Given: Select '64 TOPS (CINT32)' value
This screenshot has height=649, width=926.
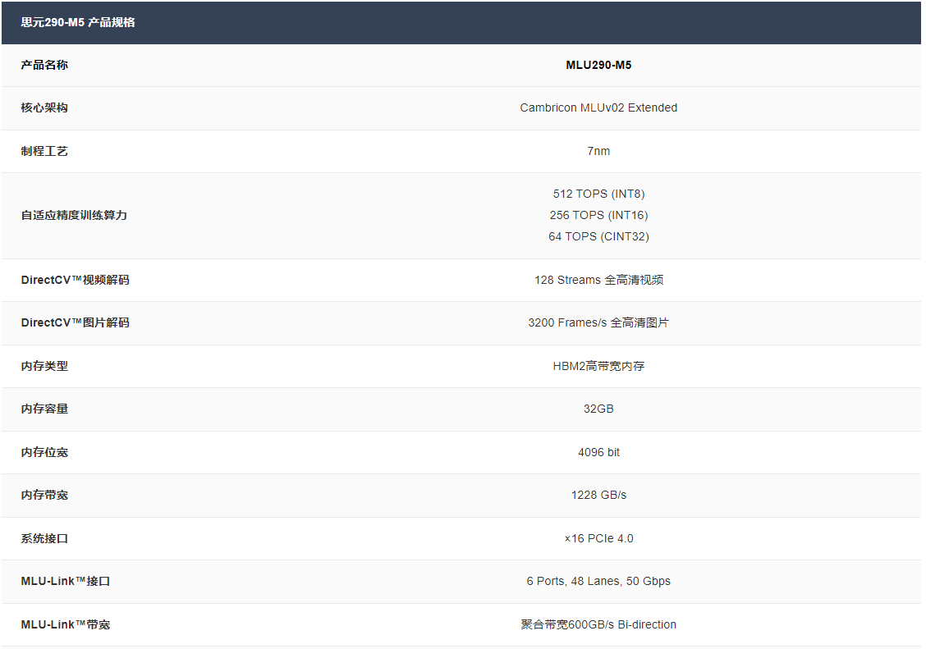Looking at the screenshot, I should tap(598, 236).
